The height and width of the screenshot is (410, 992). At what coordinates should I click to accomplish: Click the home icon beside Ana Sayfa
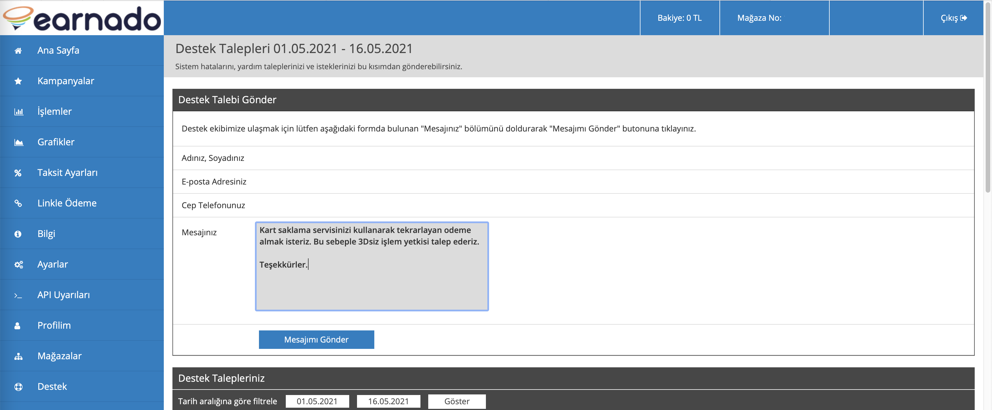click(18, 50)
